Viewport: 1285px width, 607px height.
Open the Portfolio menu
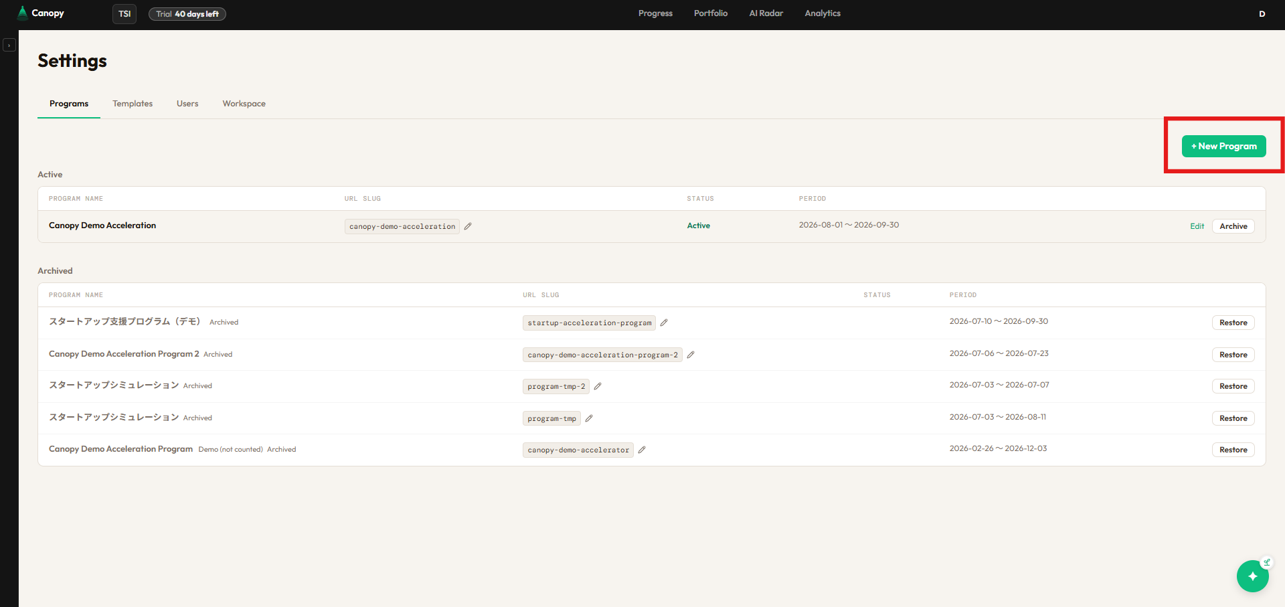pyautogui.click(x=711, y=13)
